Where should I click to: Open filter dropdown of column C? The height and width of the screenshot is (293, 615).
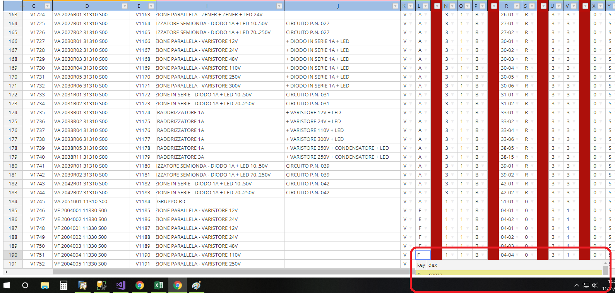click(47, 6)
